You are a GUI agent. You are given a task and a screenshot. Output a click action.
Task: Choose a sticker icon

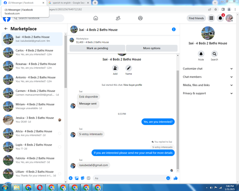click(x=83, y=178)
